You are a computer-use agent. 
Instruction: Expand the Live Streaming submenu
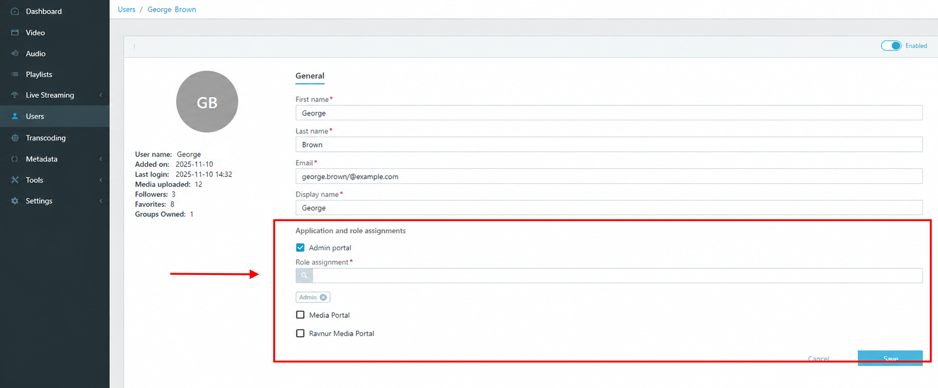[101, 95]
